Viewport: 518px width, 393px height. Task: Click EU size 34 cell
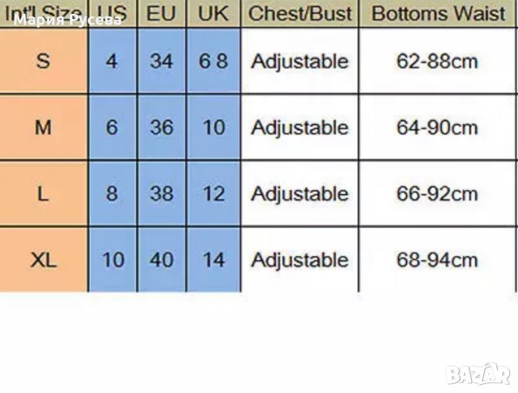tap(161, 62)
